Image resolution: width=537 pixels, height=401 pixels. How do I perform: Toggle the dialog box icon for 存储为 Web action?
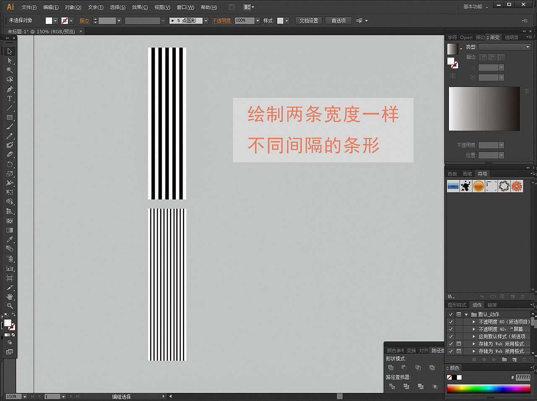point(458,343)
